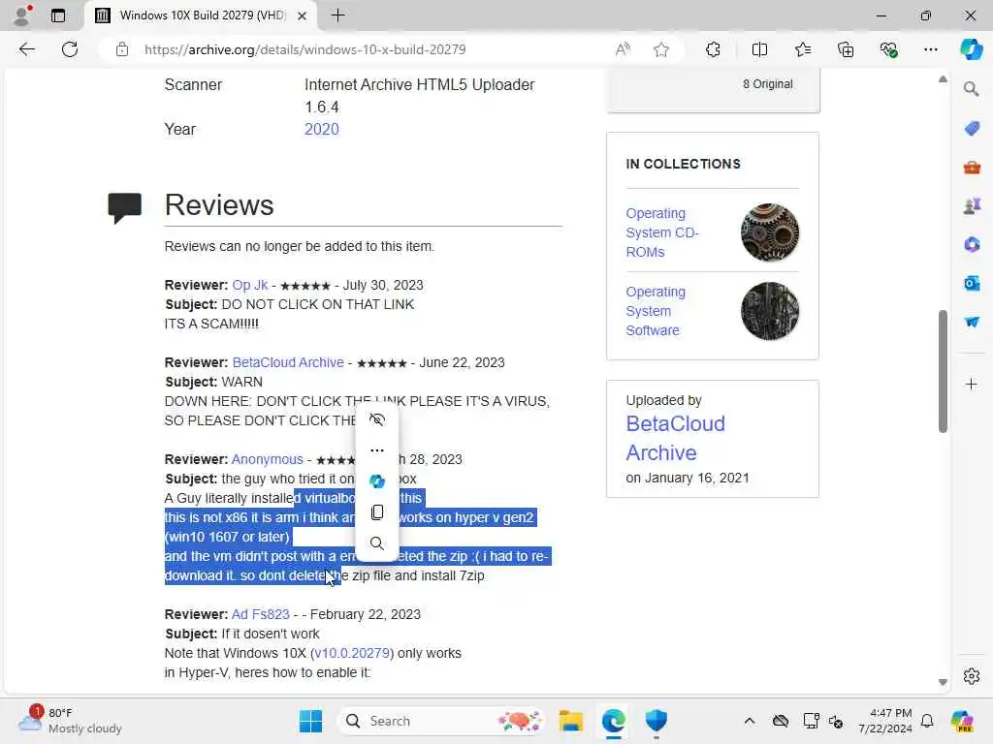The width and height of the screenshot is (993, 744).
Task: Open Read aloud icon in address bar
Action: pos(623,49)
